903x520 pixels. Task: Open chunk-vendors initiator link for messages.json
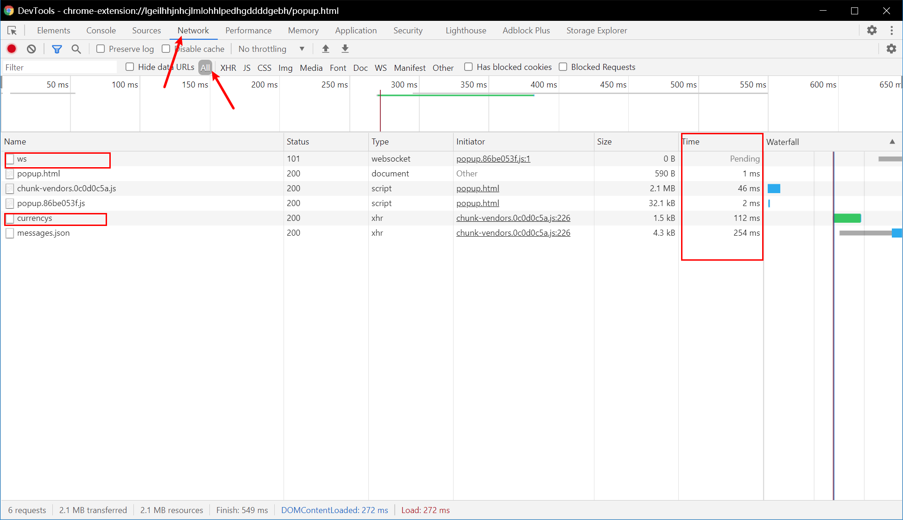[513, 233]
